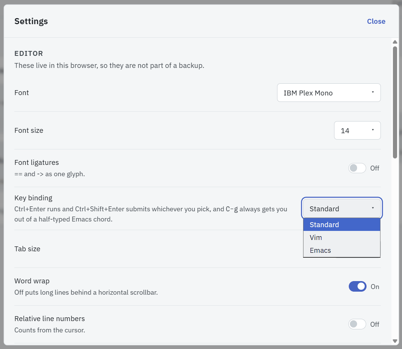Open the Font dropdown showing IBM Plex Mono

[329, 93]
